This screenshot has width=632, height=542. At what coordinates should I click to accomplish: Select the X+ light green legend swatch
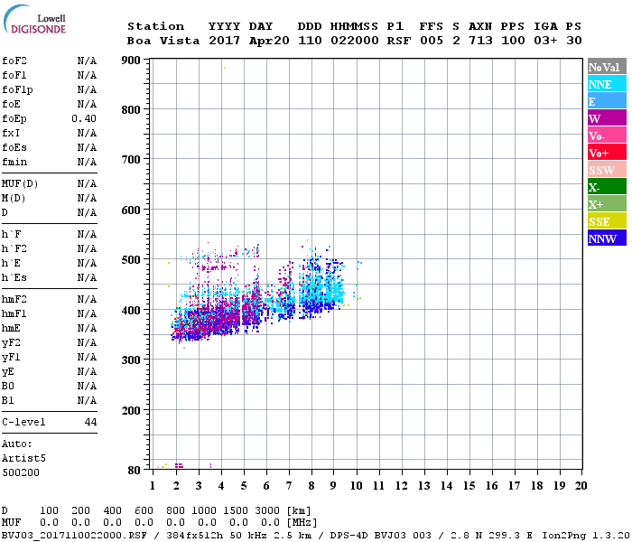click(x=607, y=203)
